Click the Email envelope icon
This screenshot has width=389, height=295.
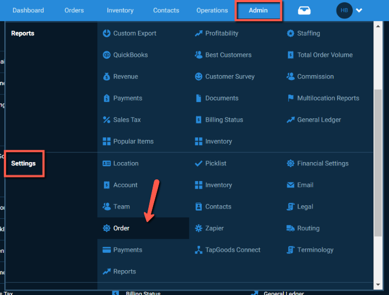pyautogui.click(x=291, y=185)
